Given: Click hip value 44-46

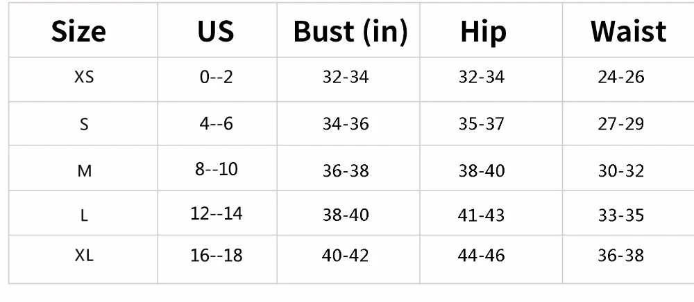Looking at the screenshot, I should click(x=481, y=255).
